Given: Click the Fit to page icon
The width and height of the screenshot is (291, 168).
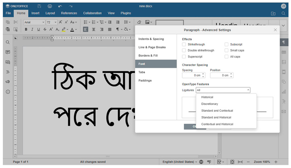Looking at the screenshot, I should [x=232, y=162].
